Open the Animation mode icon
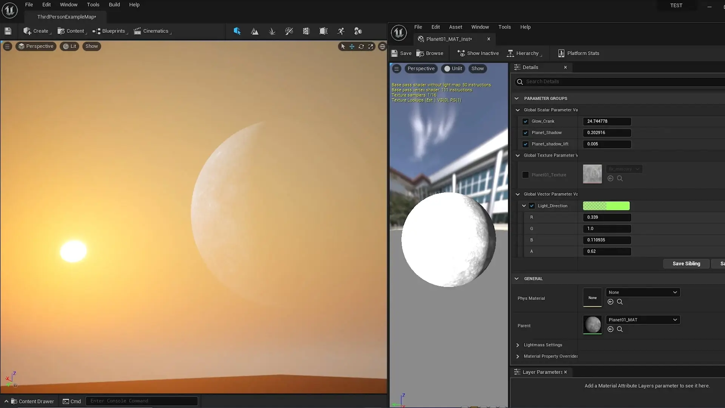Viewport: 725px width, 408px height. [x=341, y=31]
